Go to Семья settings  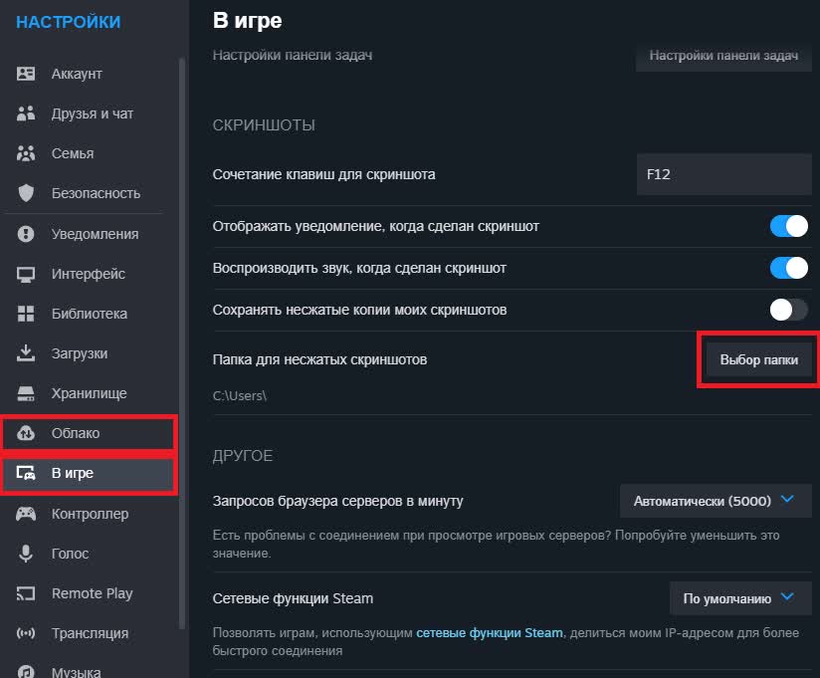tap(89, 153)
